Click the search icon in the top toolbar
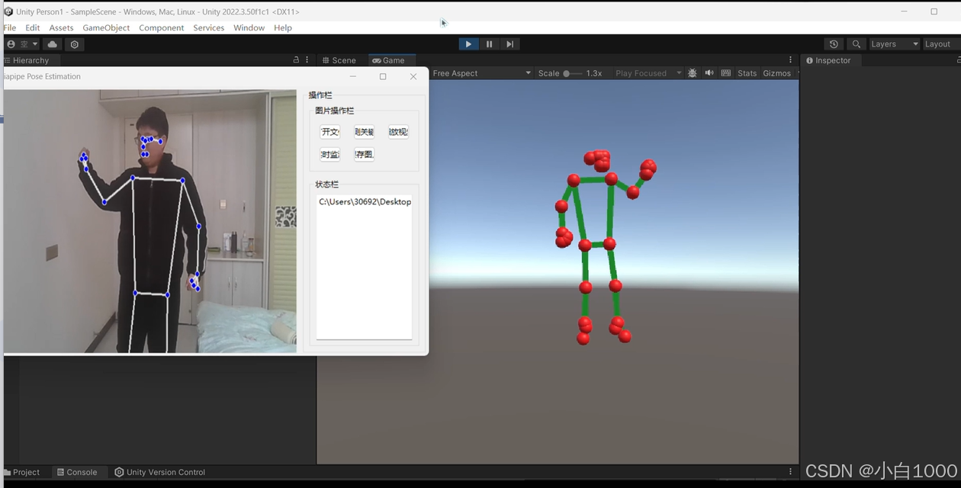The height and width of the screenshot is (488, 961). [x=856, y=43]
